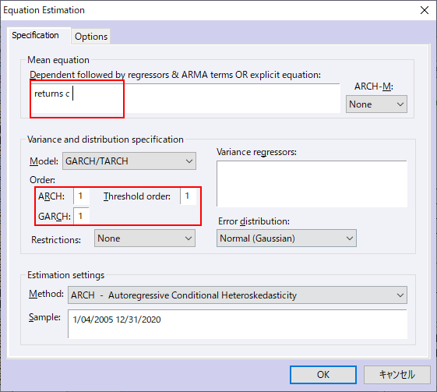Select the Specification tab
This screenshot has height=392, width=437.
(35, 35)
